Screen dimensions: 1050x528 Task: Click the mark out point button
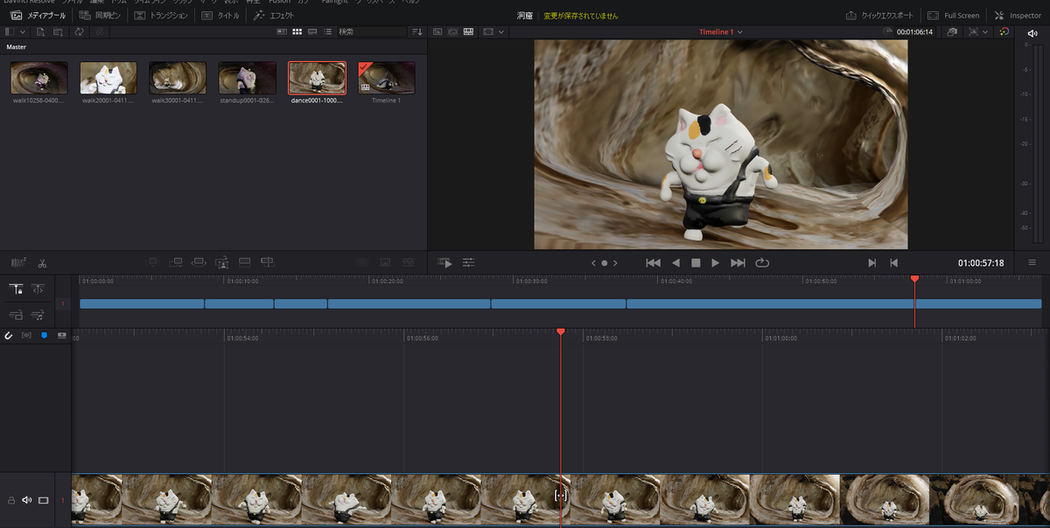coord(893,262)
